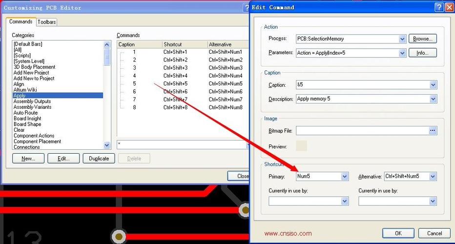Select command row with Ctrl+Shift+1
The height and width of the screenshot is (244, 455).
click(x=183, y=52)
